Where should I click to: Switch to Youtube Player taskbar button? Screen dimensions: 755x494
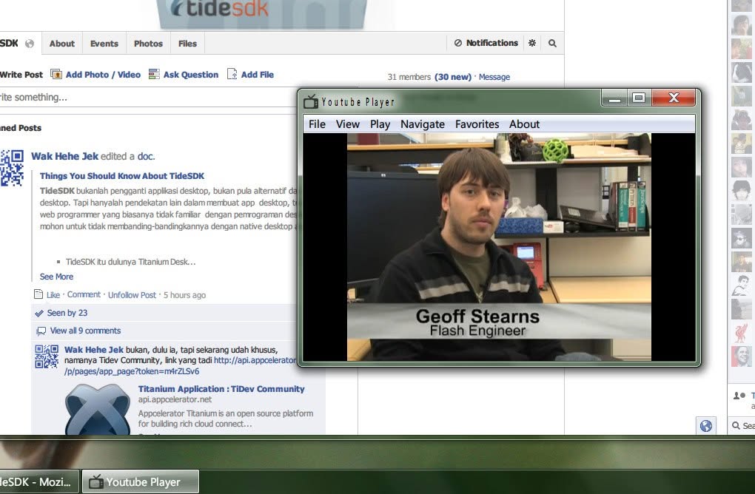point(140,481)
